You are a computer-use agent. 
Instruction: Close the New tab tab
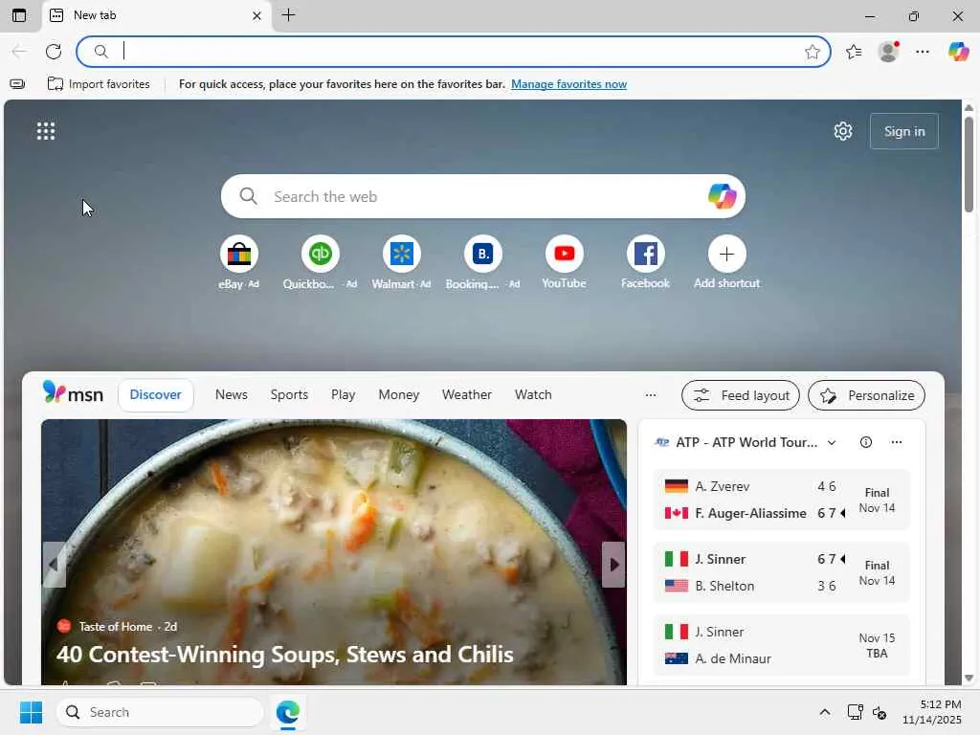coord(256,15)
